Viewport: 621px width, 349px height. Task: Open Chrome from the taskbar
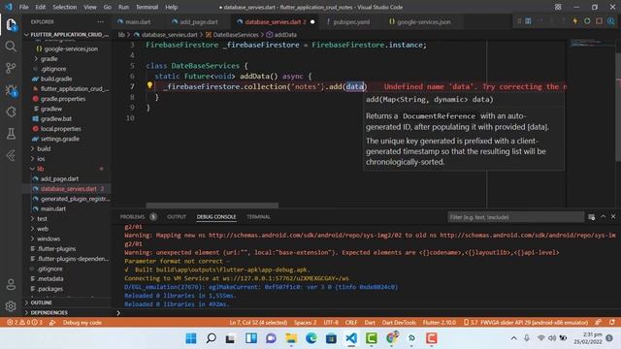(392, 338)
